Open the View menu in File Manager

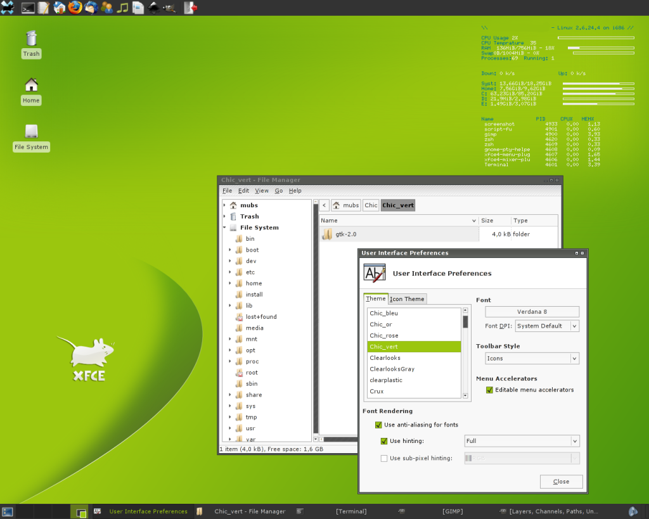click(x=262, y=191)
